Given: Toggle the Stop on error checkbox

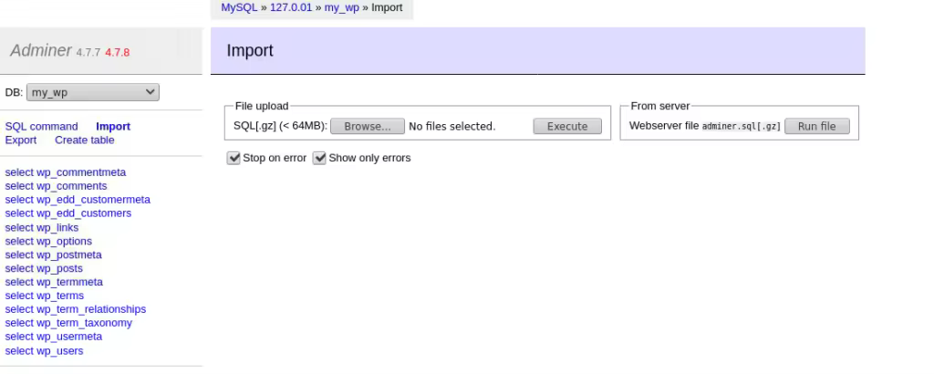Looking at the screenshot, I should click(233, 158).
